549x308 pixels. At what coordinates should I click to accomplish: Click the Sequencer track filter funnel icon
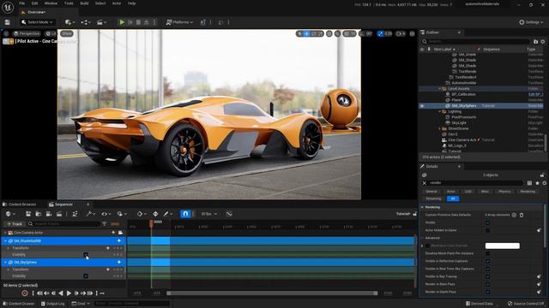click(105, 224)
